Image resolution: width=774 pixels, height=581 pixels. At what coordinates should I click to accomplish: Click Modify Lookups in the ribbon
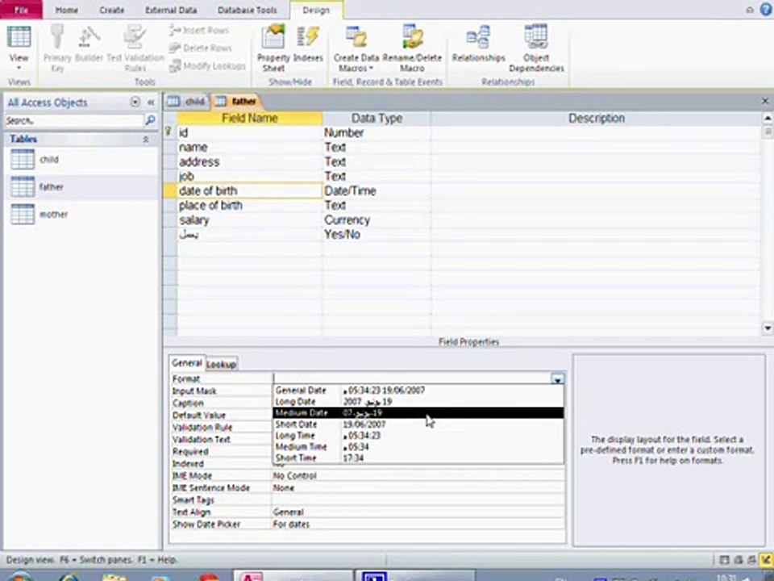pyautogui.click(x=207, y=65)
